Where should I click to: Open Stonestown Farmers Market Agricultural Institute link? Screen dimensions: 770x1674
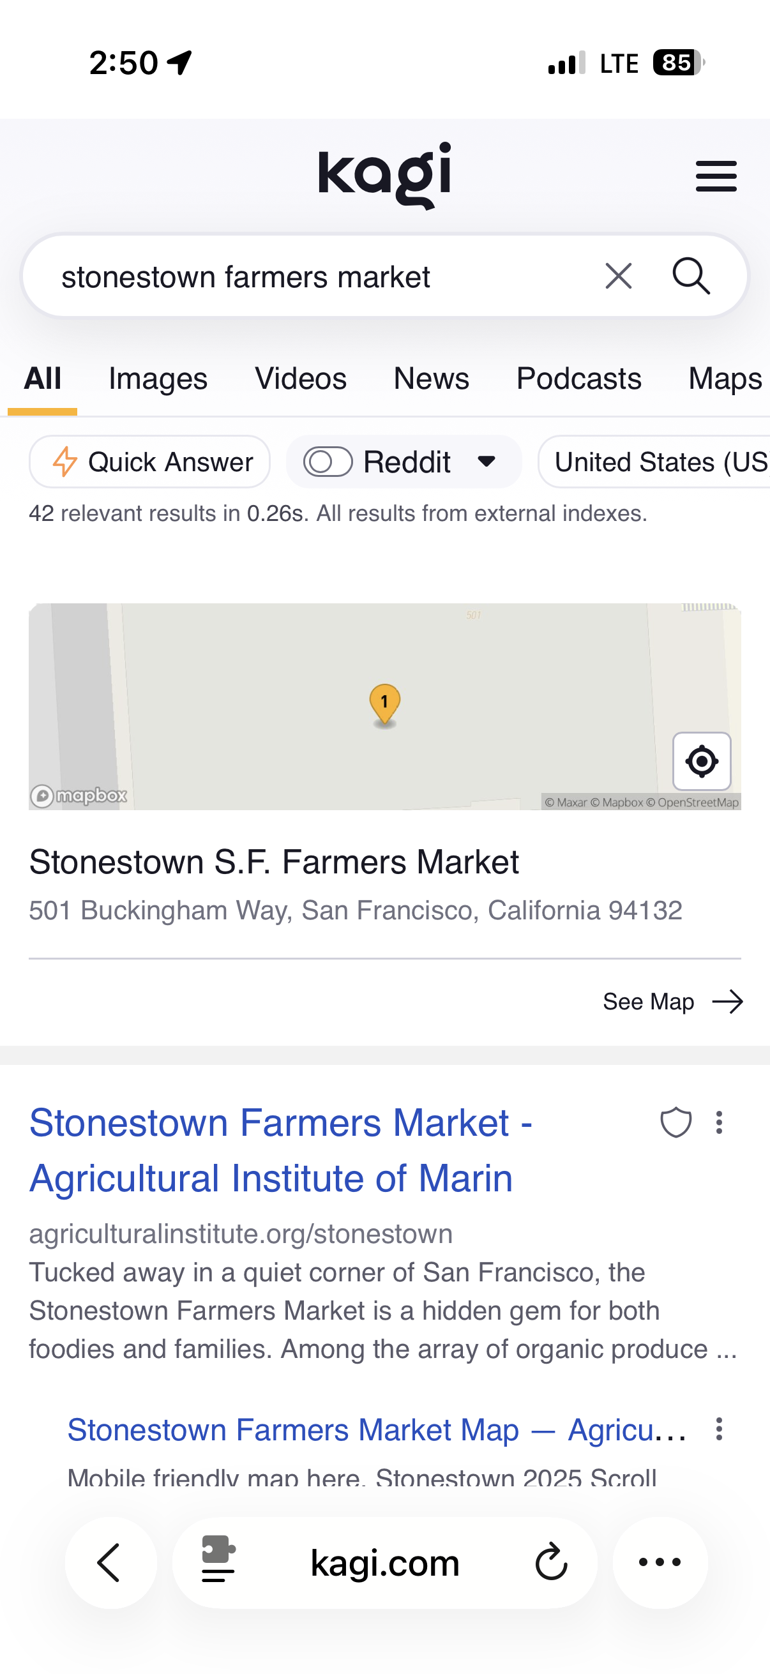[x=281, y=1150]
